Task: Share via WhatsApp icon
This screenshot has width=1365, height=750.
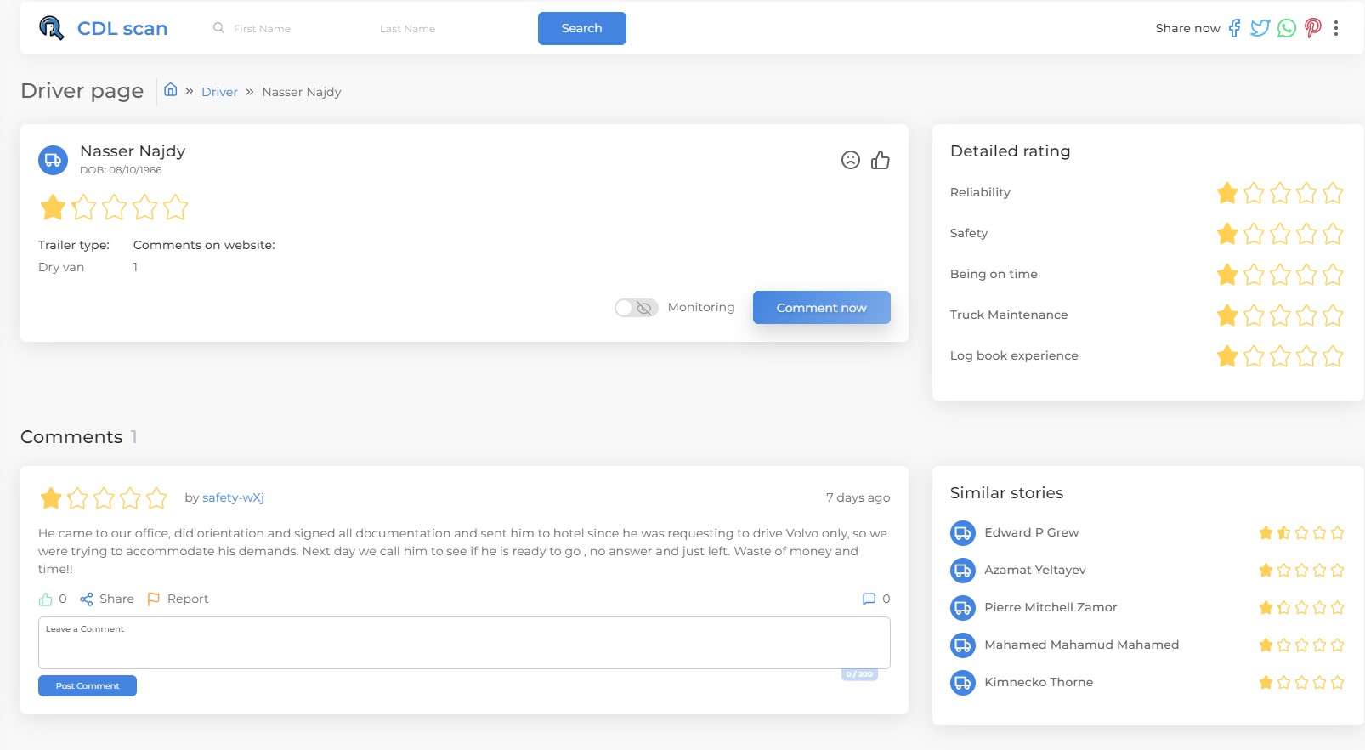Action: (1287, 28)
